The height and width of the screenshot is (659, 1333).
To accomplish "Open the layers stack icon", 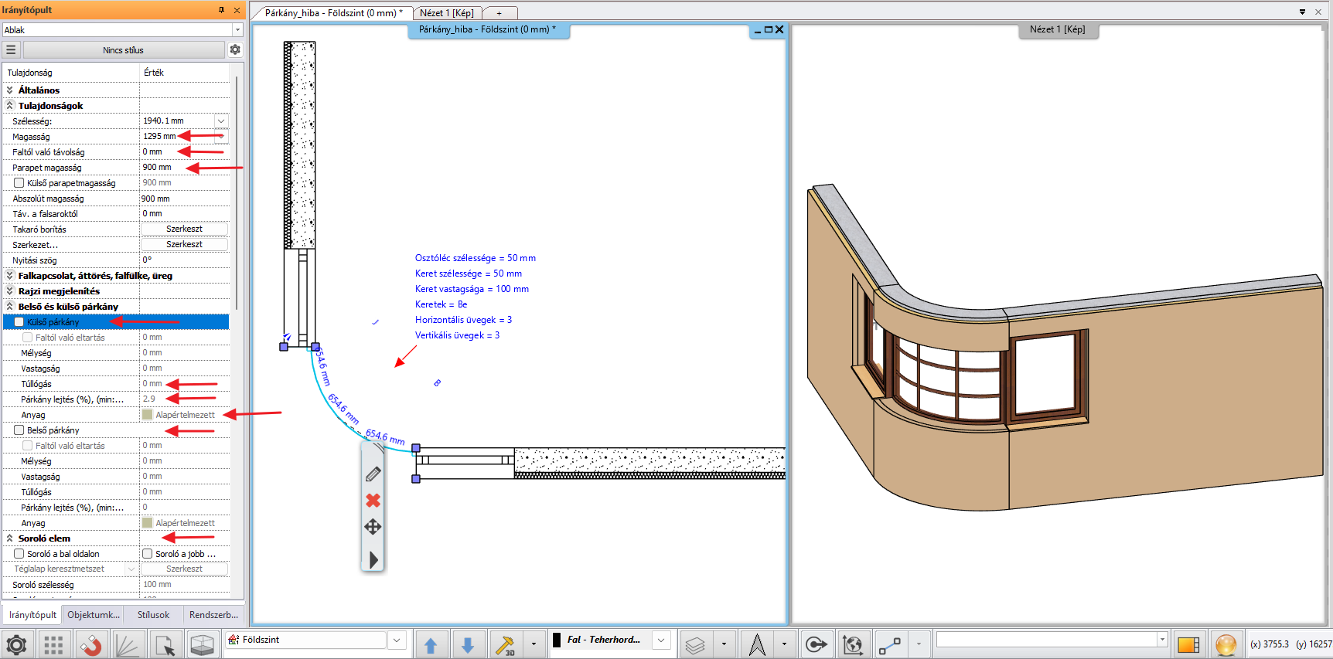I will pos(695,644).
